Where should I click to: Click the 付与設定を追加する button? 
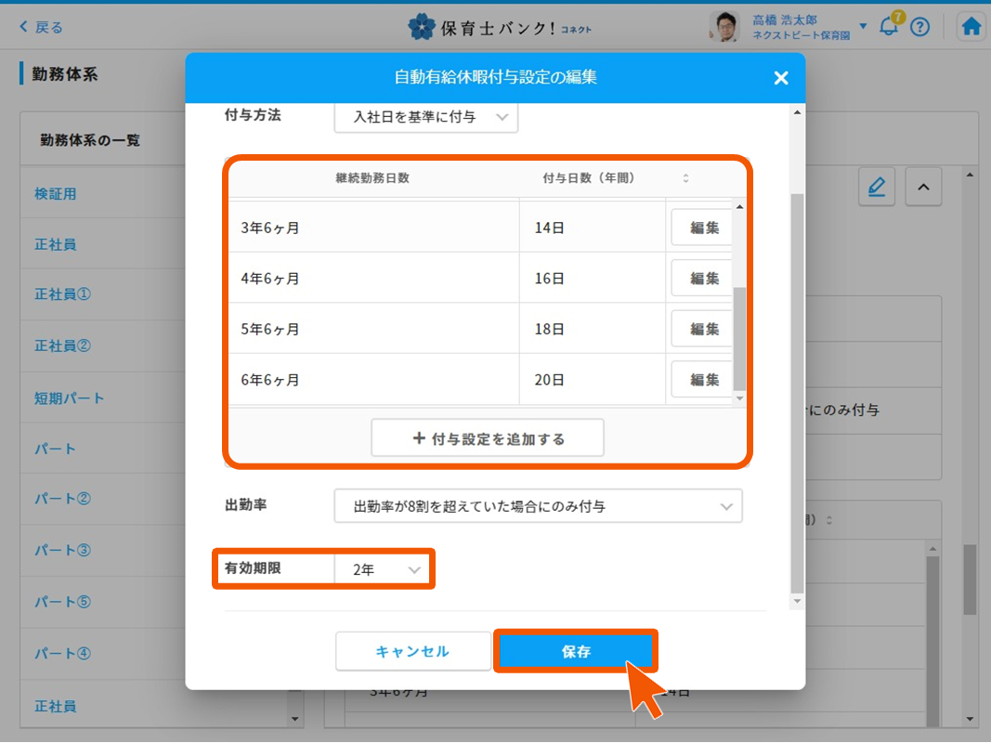pyautogui.click(x=487, y=437)
